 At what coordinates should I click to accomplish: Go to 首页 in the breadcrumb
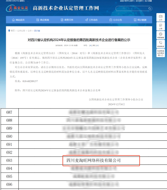[x=13, y=31]
